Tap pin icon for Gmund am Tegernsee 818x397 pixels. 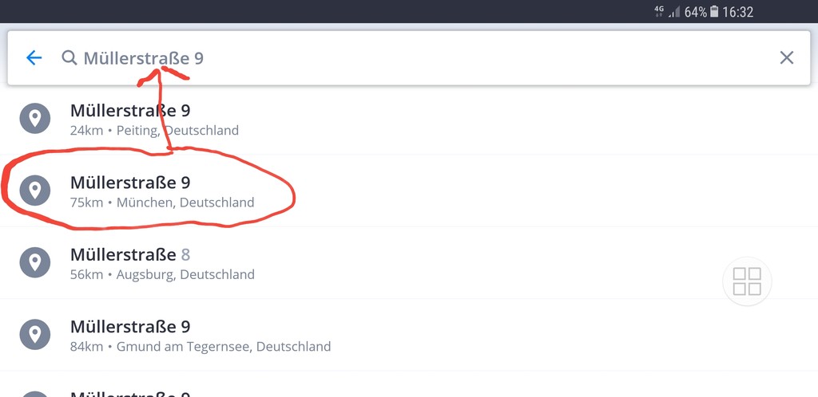(35, 334)
